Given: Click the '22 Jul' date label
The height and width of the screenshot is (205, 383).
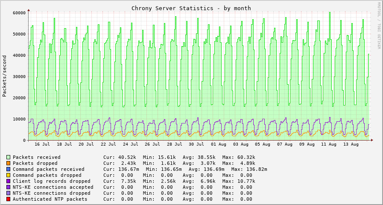Looking at the screenshot, I should [108, 144].
